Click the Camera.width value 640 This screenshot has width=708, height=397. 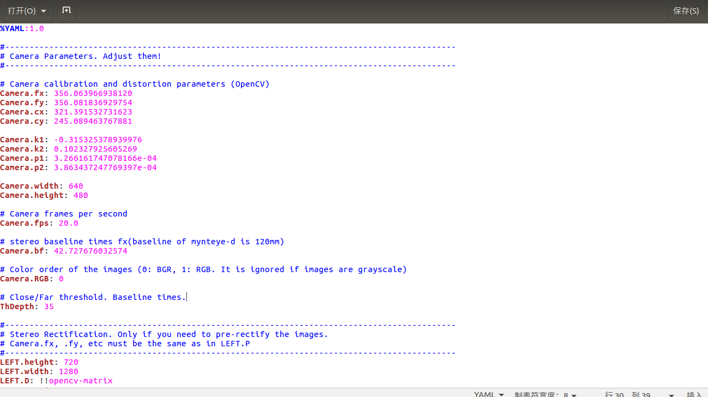point(76,186)
